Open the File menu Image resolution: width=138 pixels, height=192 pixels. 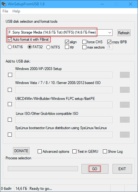point(5,11)
